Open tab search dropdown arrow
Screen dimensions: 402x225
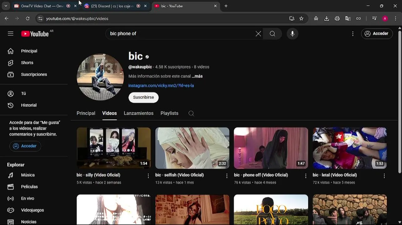pos(6,6)
